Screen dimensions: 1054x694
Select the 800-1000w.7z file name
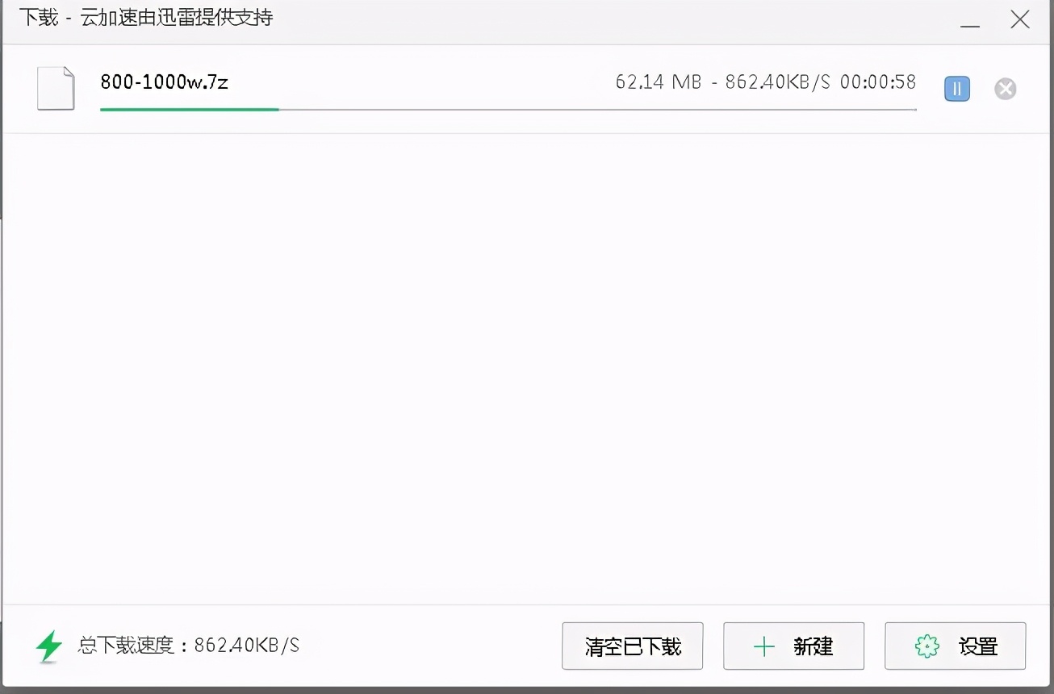point(165,82)
